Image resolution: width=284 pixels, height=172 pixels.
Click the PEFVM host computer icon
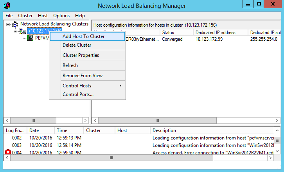30,38
